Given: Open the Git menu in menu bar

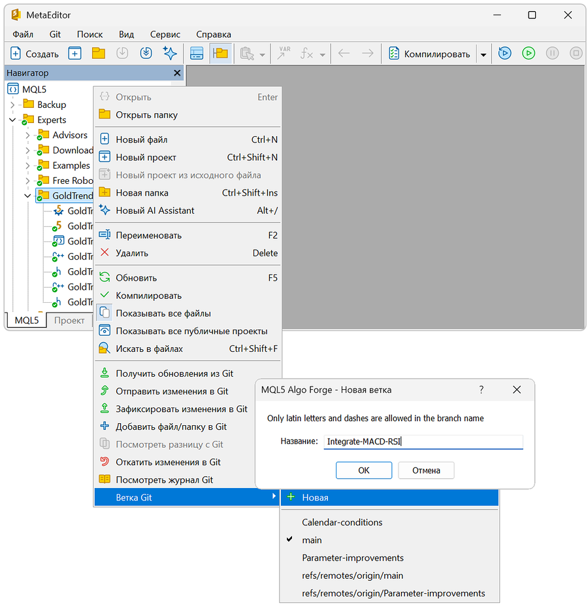Looking at the screenshot, I should pyautogui.click(x=55, y=35).
